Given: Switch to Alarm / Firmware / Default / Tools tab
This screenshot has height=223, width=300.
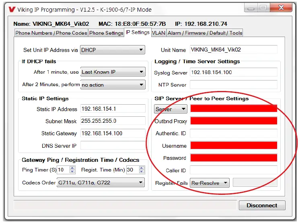Looking at the screenshot, I should pyautogui.click(x=205, y=33).
